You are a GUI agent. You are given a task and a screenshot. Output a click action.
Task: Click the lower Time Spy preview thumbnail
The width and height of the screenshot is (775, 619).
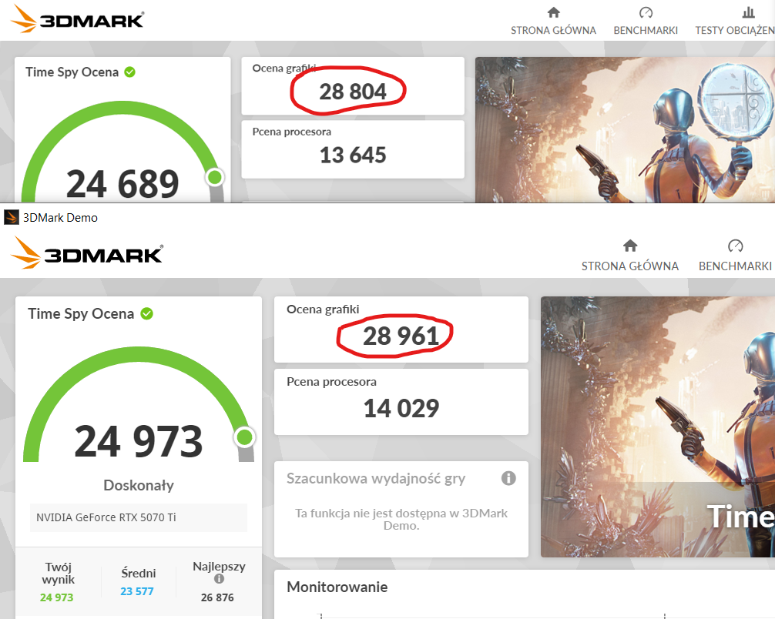click(x=658, y=427)
